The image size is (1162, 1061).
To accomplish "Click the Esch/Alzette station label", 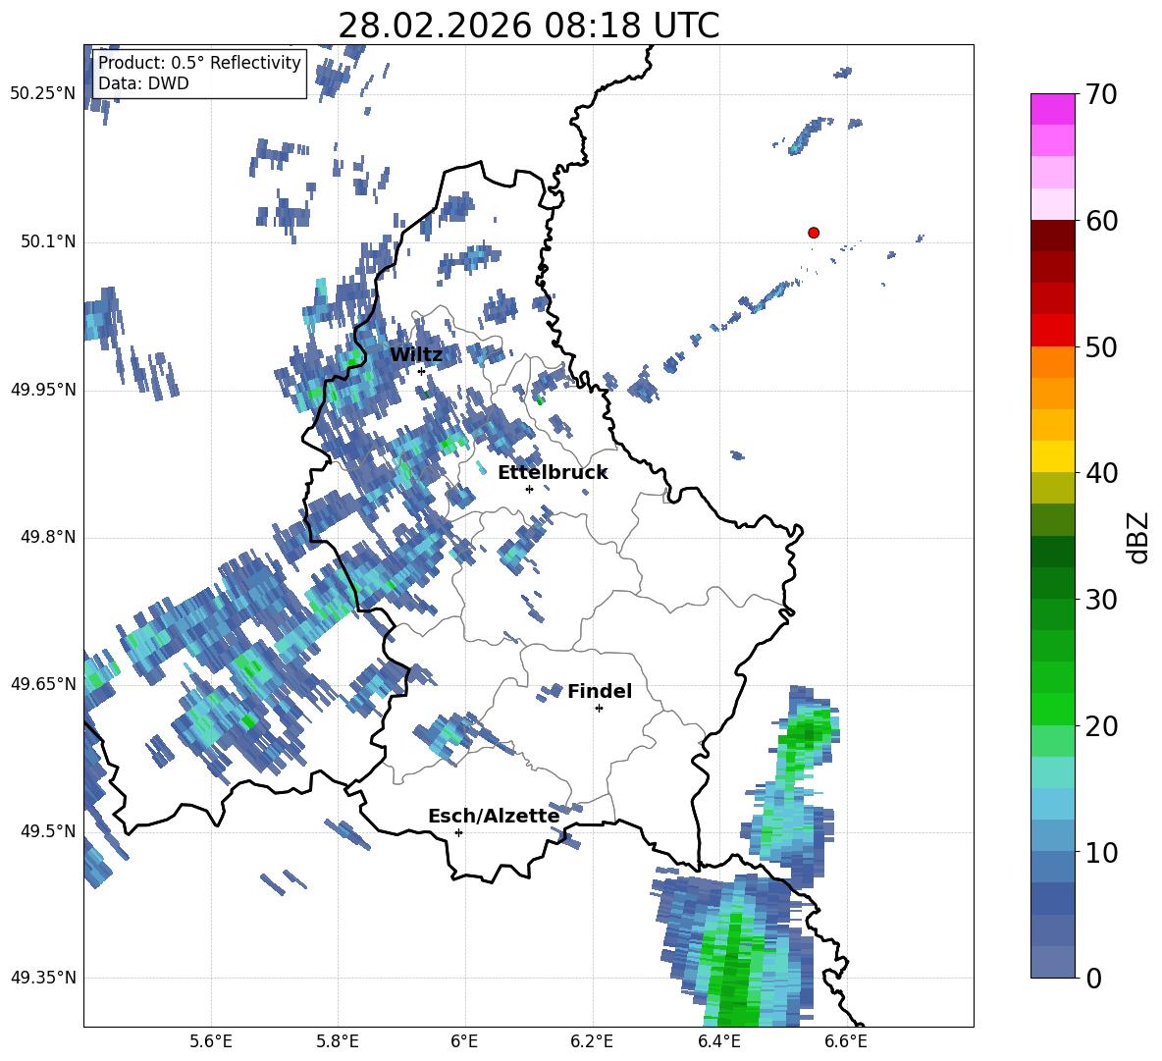I will (x=494, y=816).
